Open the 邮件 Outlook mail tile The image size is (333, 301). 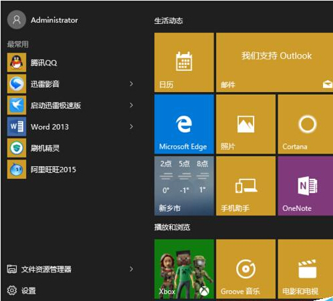point(274,62)
